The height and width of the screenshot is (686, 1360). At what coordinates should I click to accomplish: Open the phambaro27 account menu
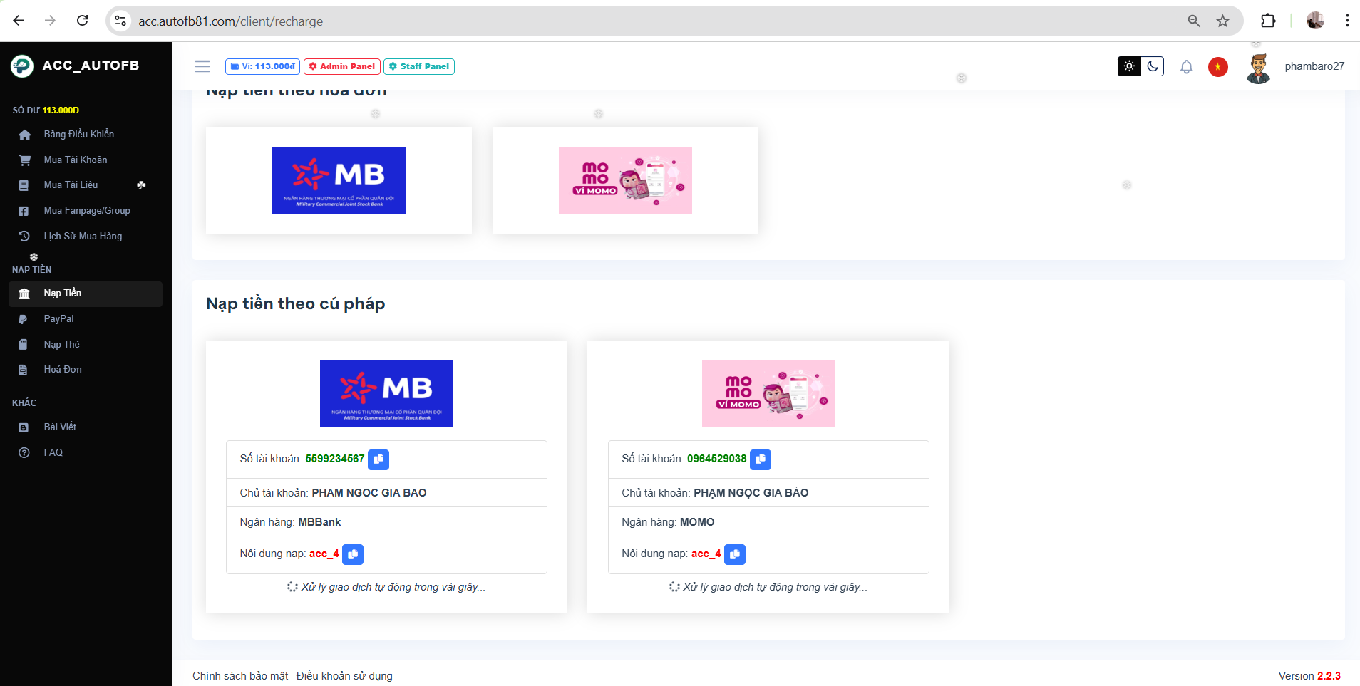1314,66
